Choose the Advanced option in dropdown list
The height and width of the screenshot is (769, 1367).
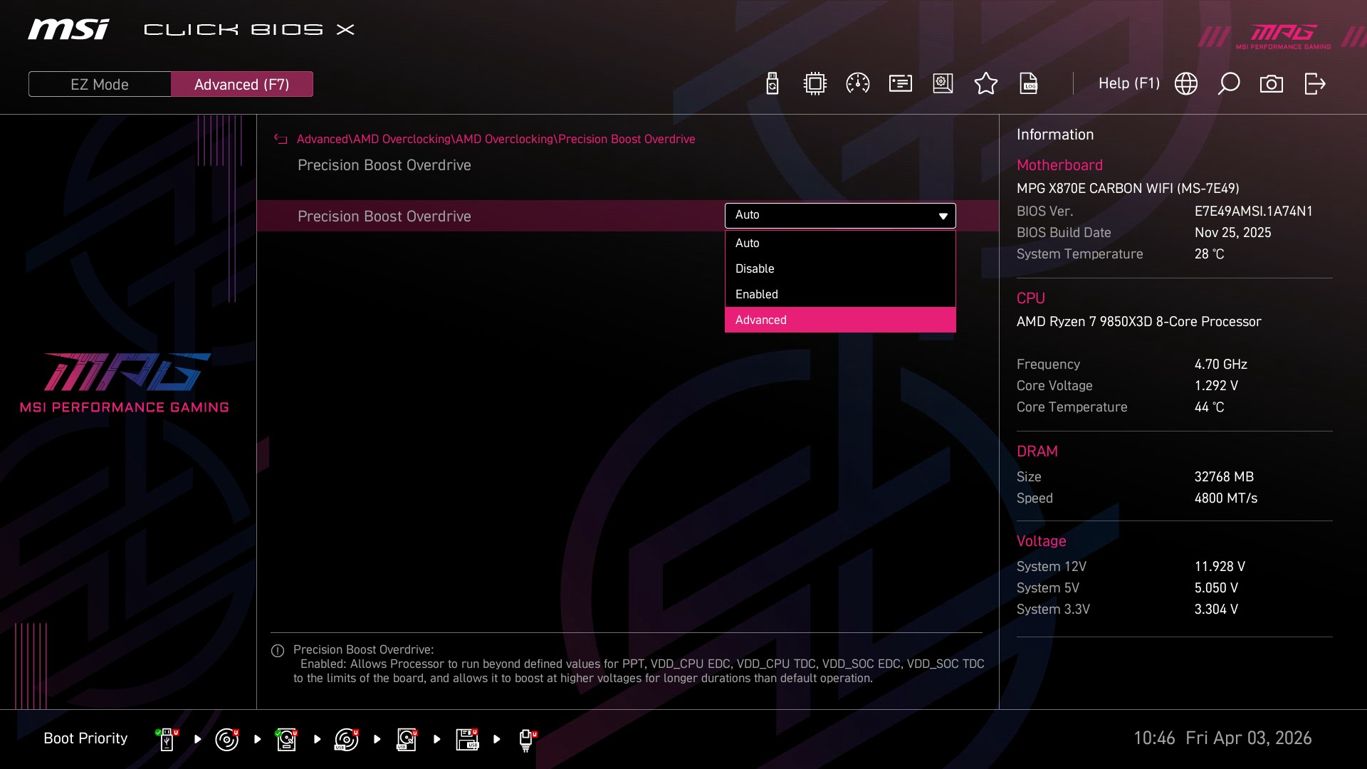[x=839, y=320]
